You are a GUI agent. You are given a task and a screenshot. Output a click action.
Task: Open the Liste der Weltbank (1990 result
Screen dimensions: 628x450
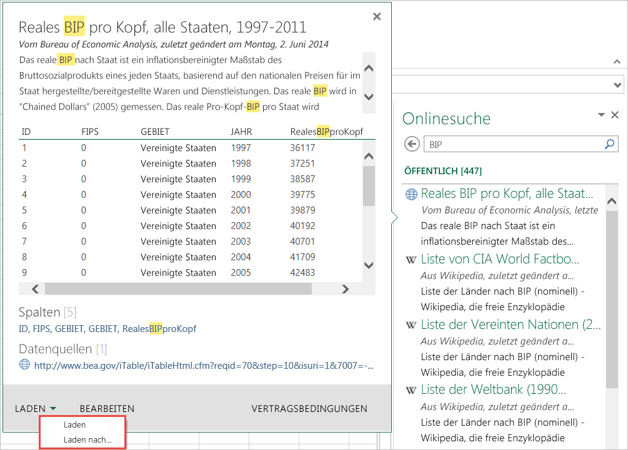(x=494, y=389)
